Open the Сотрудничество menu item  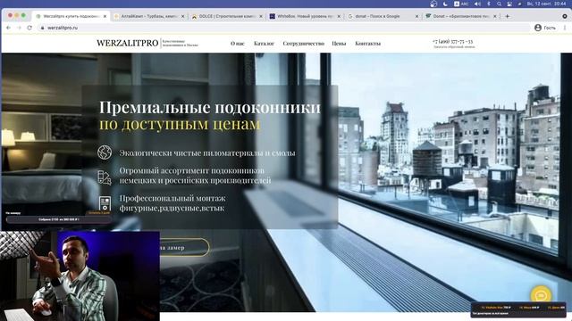coord(304,44)
